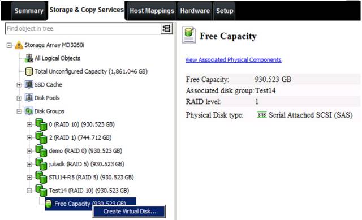This screenshot has width=362, height=220.
Task: Expand the juliadk (RAID 5) disk group
Action: tap(29, 165)
